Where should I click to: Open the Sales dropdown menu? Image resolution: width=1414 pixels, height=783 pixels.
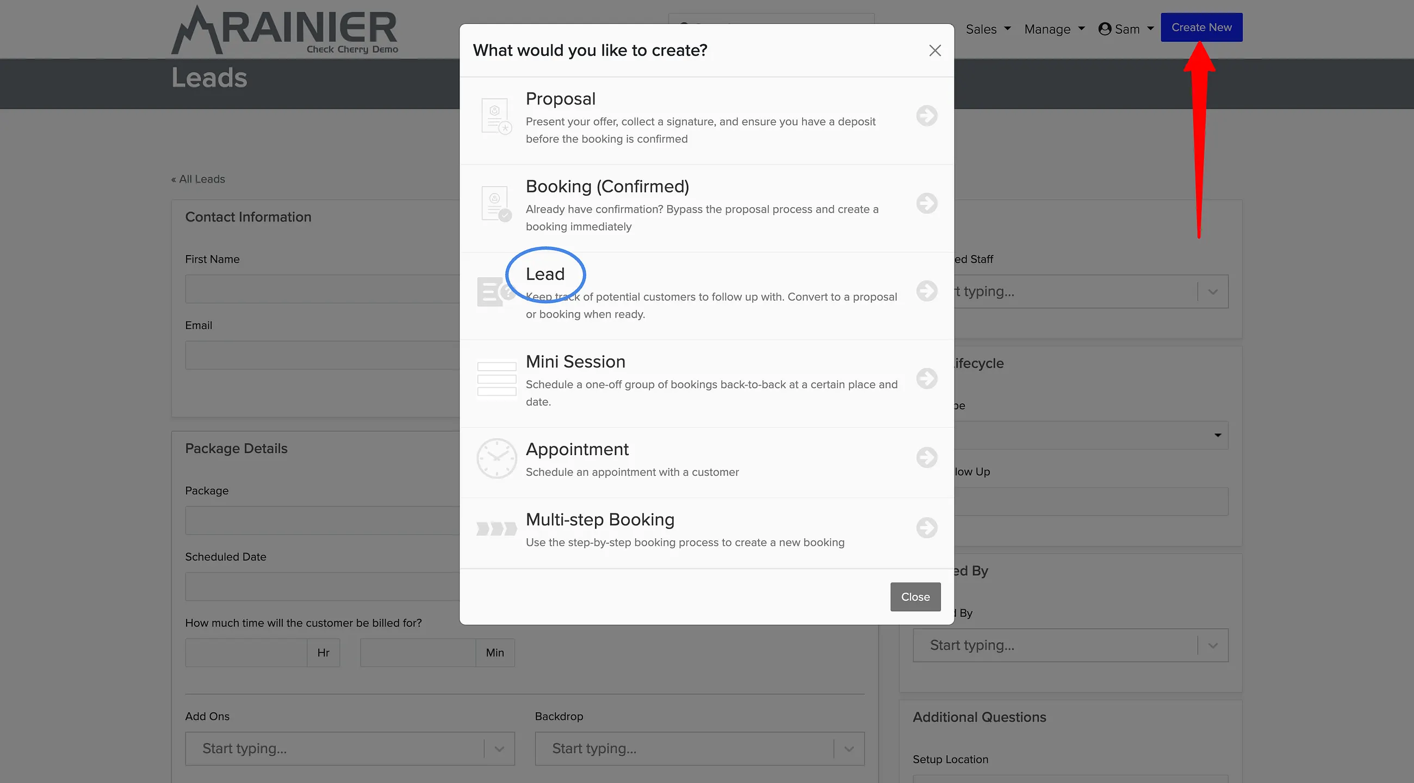coord(988,29)
